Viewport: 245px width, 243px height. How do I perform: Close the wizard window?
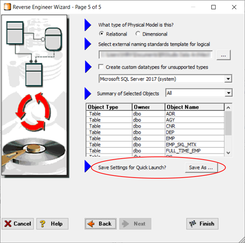(234, 7)
